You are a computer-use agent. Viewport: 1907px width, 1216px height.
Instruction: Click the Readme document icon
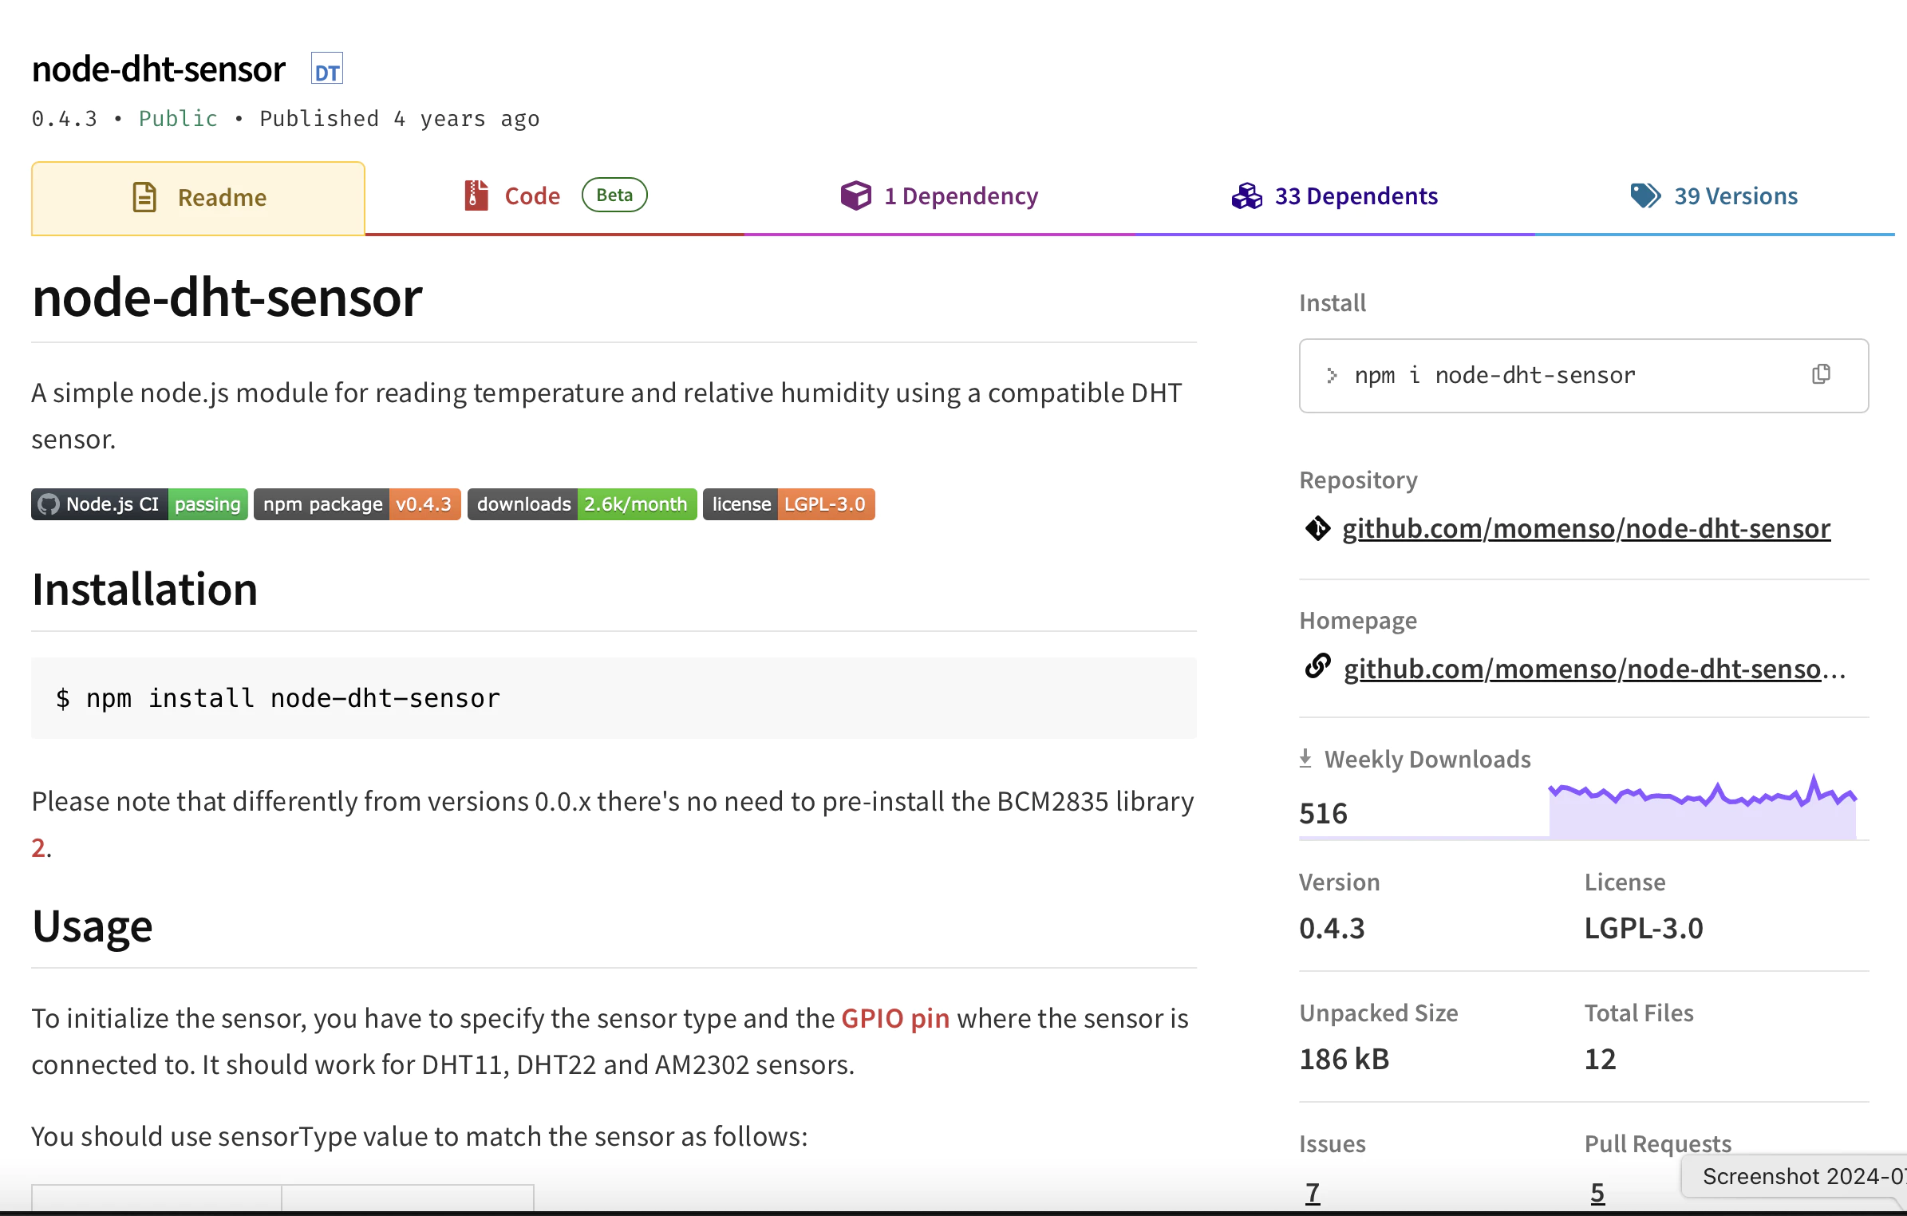(x=144, y=197)
